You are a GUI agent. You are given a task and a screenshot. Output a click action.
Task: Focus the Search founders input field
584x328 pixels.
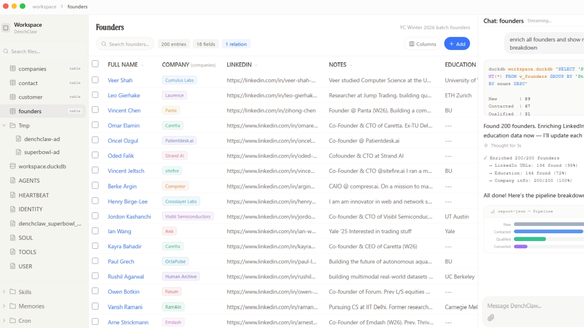[x=128, y=44]
